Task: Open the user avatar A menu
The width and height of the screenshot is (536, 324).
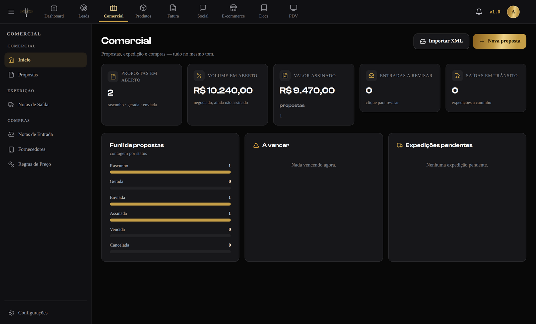Action: pos(513,12)
